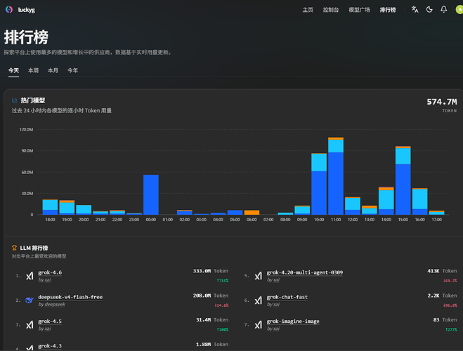This screenshot has height=351, width=463.
Task: Open the grok-4.6 model link
Action: [50, 272]
